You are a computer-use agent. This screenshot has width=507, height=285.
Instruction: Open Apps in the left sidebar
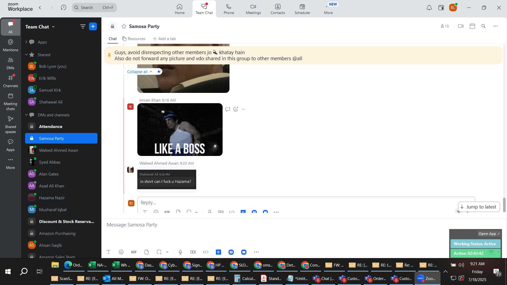(x=10, y=145)
